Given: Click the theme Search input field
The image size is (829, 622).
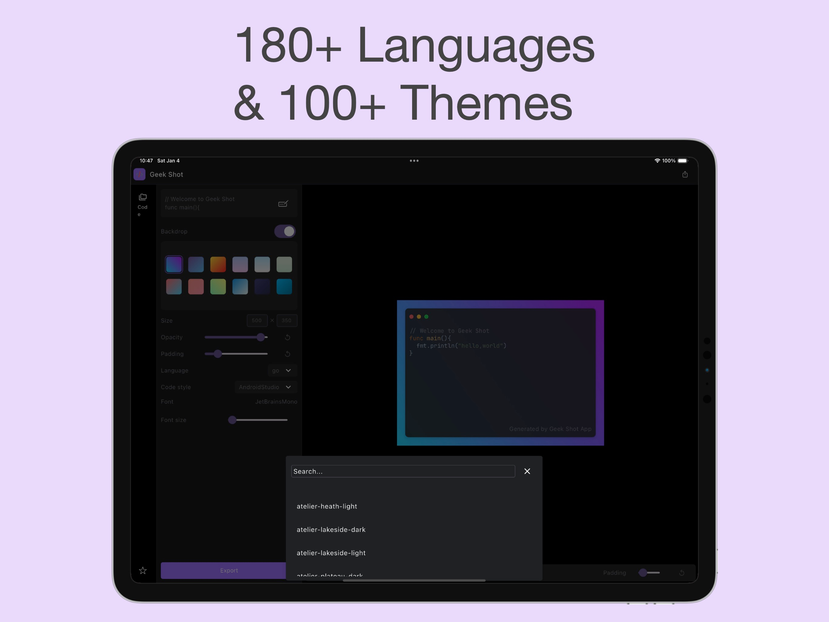Looking at the screenshot, I should (x=403, y=471).
